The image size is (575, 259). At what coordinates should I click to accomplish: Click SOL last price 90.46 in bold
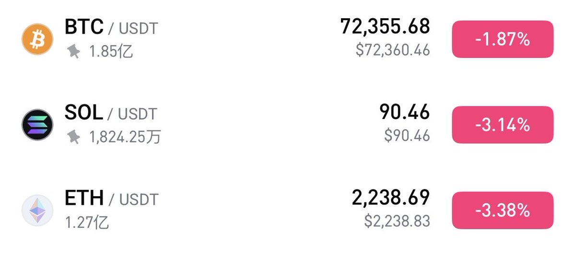click(404, 112)
